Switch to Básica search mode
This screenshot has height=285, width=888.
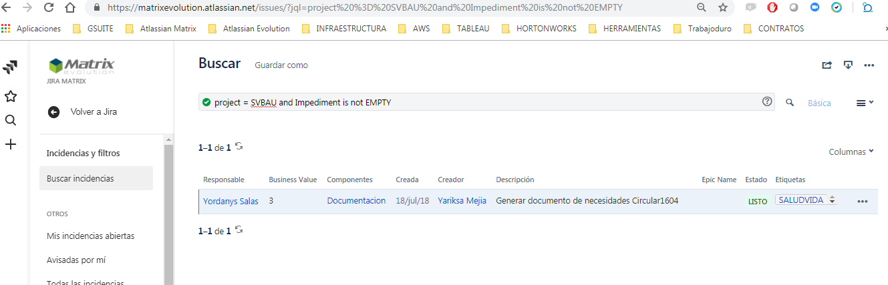[819, 103]
